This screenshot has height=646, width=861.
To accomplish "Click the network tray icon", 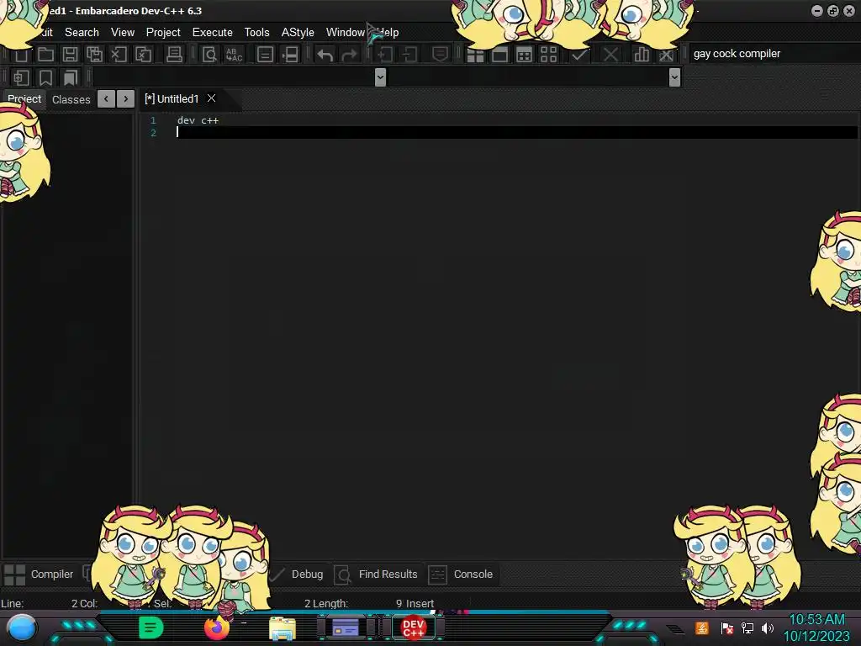I will 747,628.
